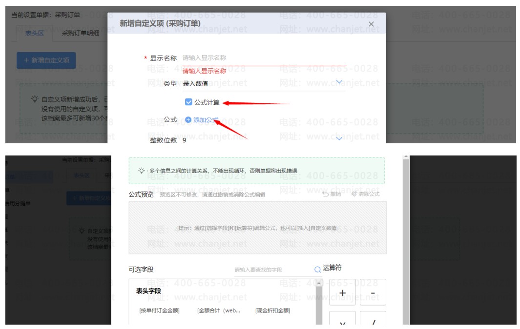This screenshot has width=520, height=329.
Task: Insert the minus operator
Action: point(373,292)
